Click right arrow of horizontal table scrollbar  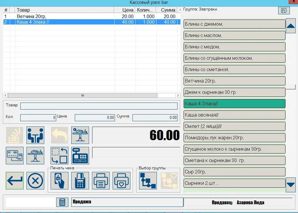(178, 95)
